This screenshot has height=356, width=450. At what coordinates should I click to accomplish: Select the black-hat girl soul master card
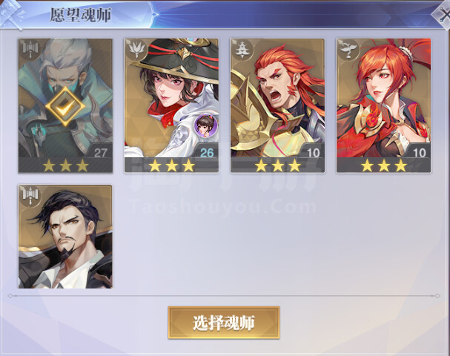pyautogui.click(x=171, y=105)
